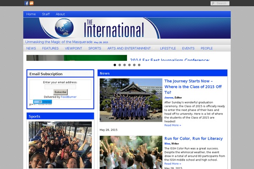The width and height of the screenshot is (254, 169).
Task: Select the fourth slideshow dot
Action: tap(130, 65)
